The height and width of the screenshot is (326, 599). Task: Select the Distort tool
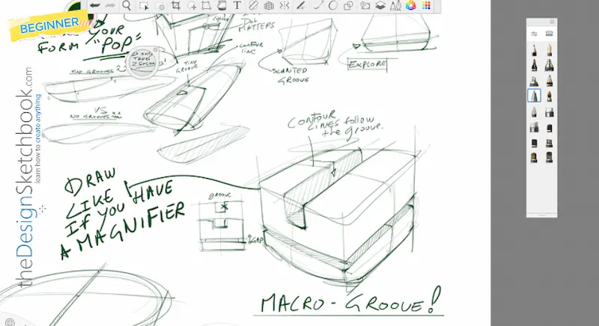tap(207, 5)
